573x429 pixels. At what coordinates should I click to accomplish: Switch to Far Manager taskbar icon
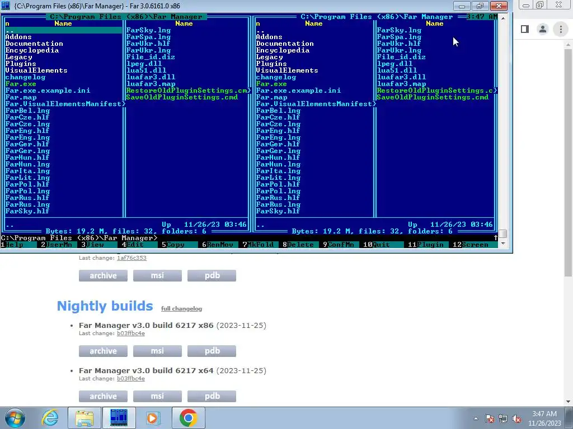coord(119,418)
